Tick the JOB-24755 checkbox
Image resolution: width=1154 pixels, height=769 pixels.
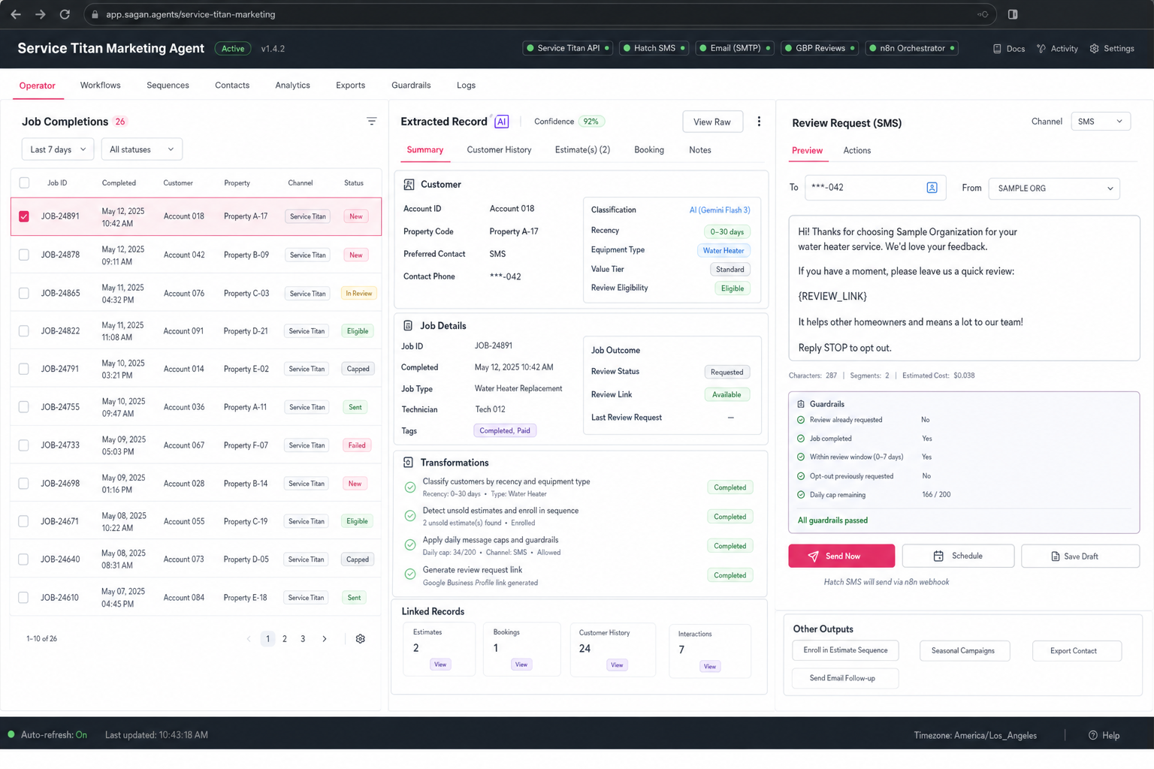(x=24, y=407)
